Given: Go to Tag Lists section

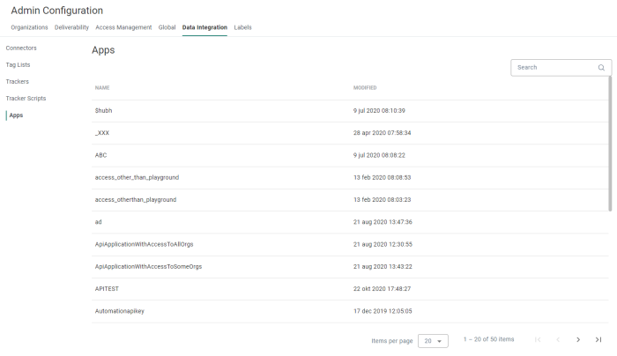Looking at the screenshot, I should click(x=19, y=64).
